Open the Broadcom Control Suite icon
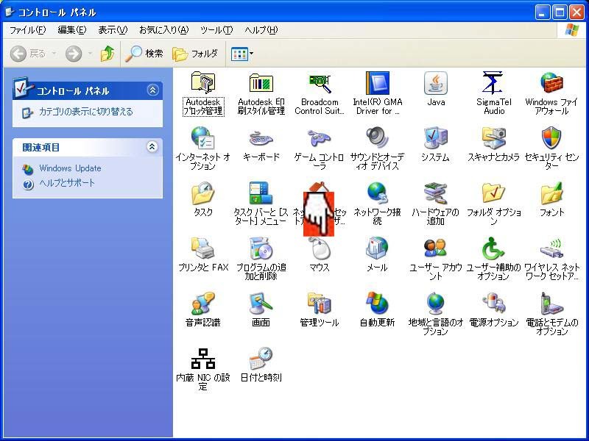 (x=320, y=84)
